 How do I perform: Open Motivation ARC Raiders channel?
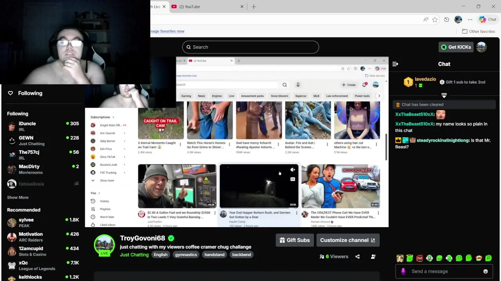click(43, 237)
